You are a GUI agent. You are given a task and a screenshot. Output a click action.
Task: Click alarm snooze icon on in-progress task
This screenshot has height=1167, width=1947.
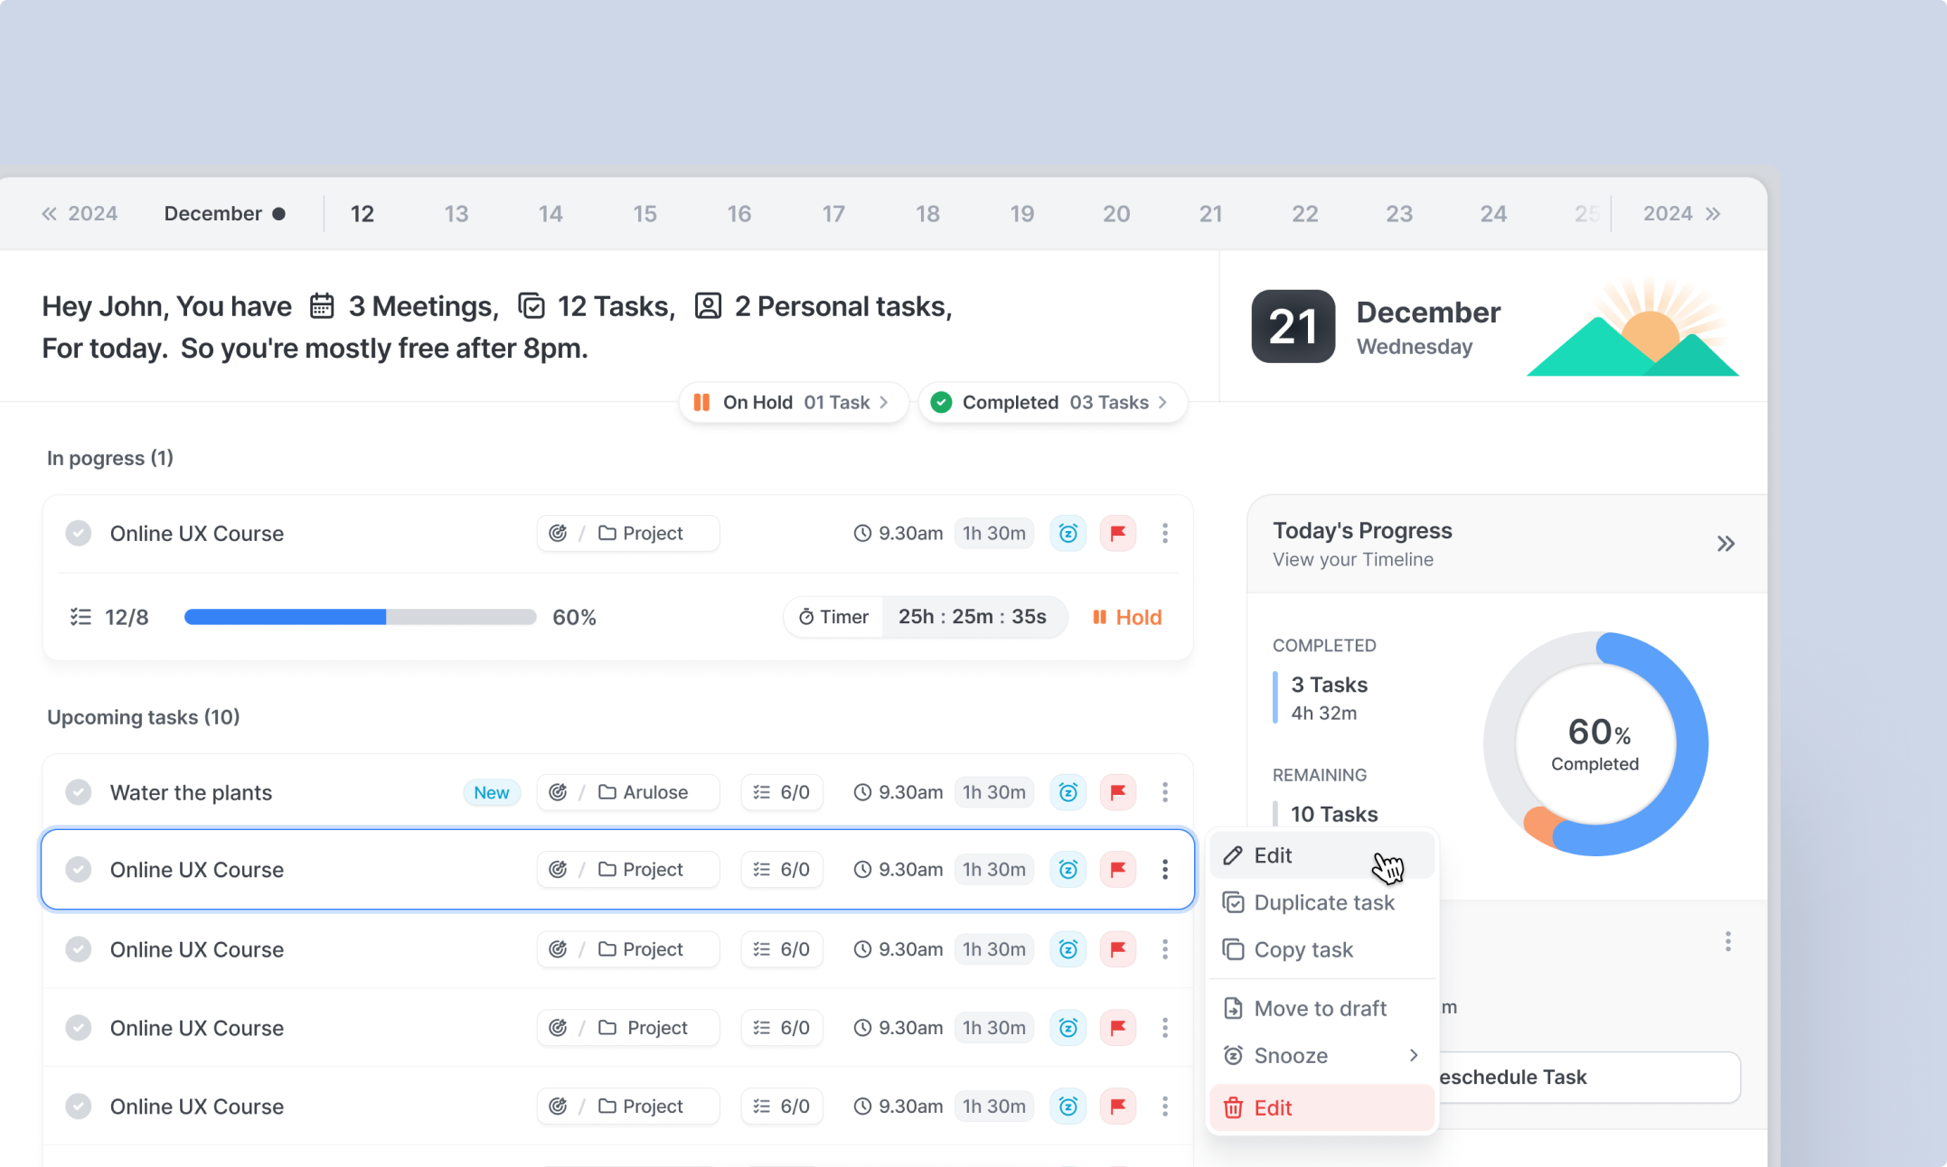[1068, 533]
